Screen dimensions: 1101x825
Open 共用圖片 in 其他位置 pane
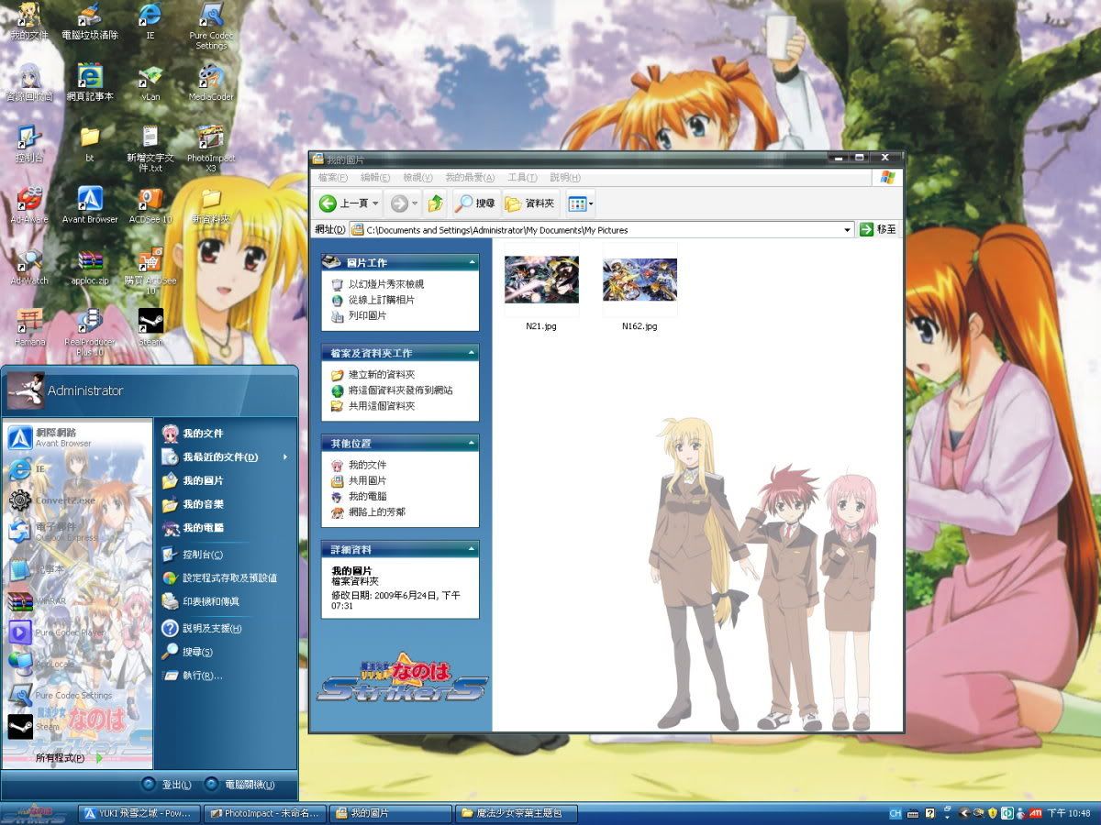359,480
